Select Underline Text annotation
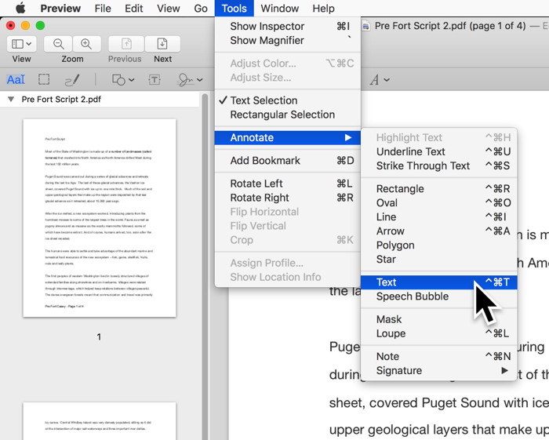The image size is (549, 440). tap(438, 151)
